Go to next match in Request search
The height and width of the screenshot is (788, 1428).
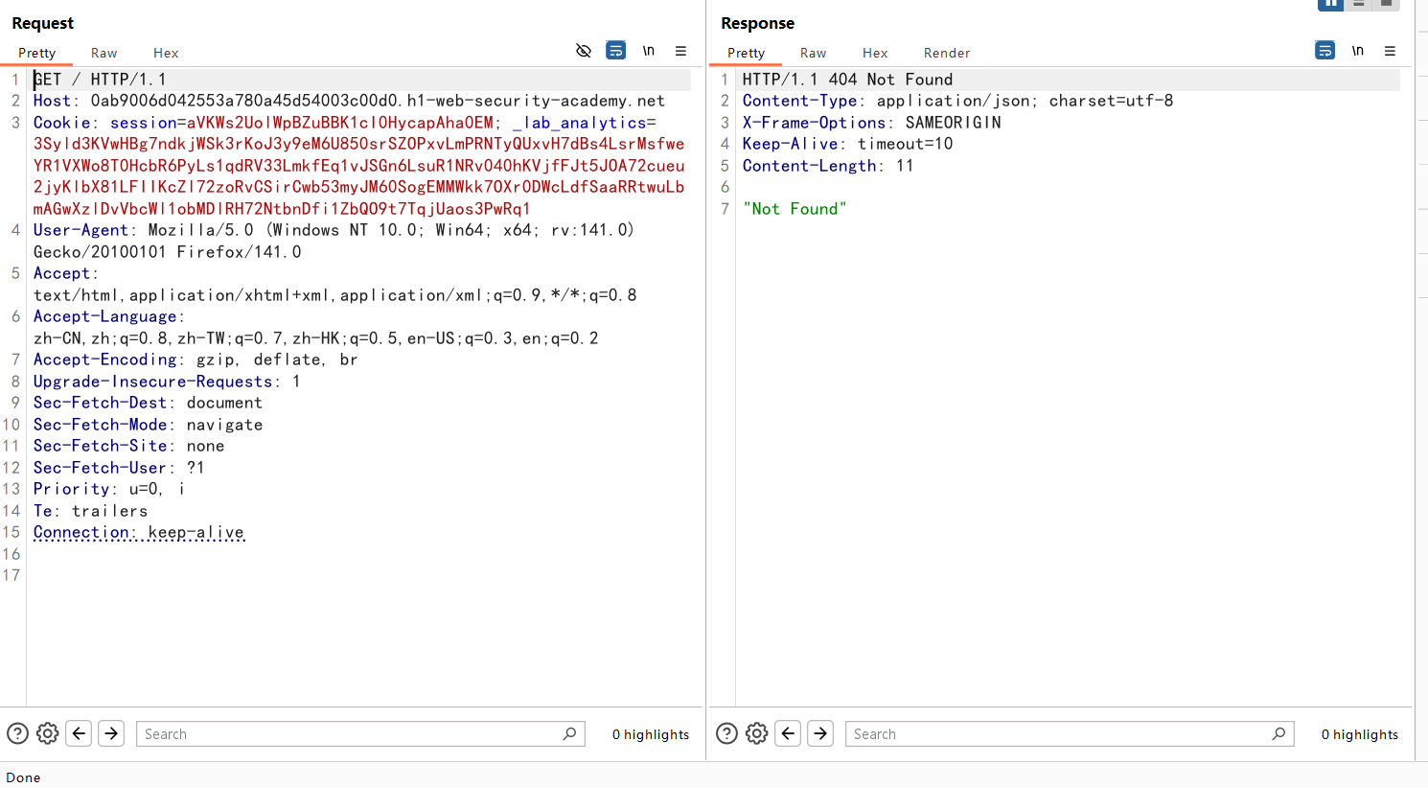tap(111, 733)
